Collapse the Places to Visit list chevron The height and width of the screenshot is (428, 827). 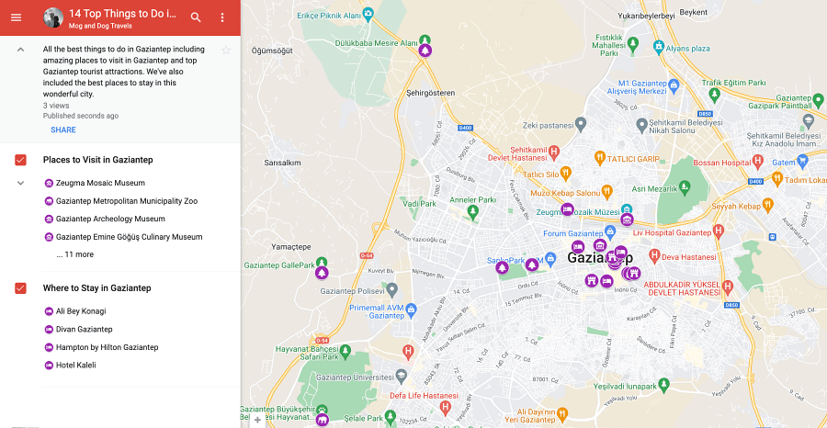coord(20,183)
